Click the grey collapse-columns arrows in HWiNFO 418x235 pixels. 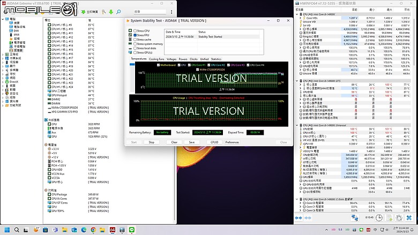[x=308, y=218]
